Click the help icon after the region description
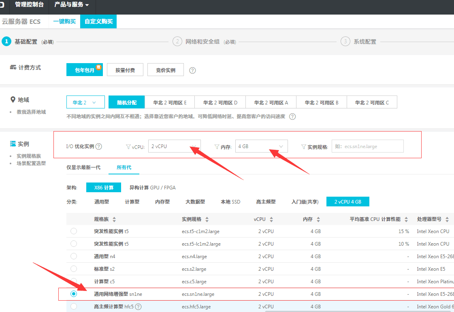The image size is (454, 312). click(x=292, y=117)
